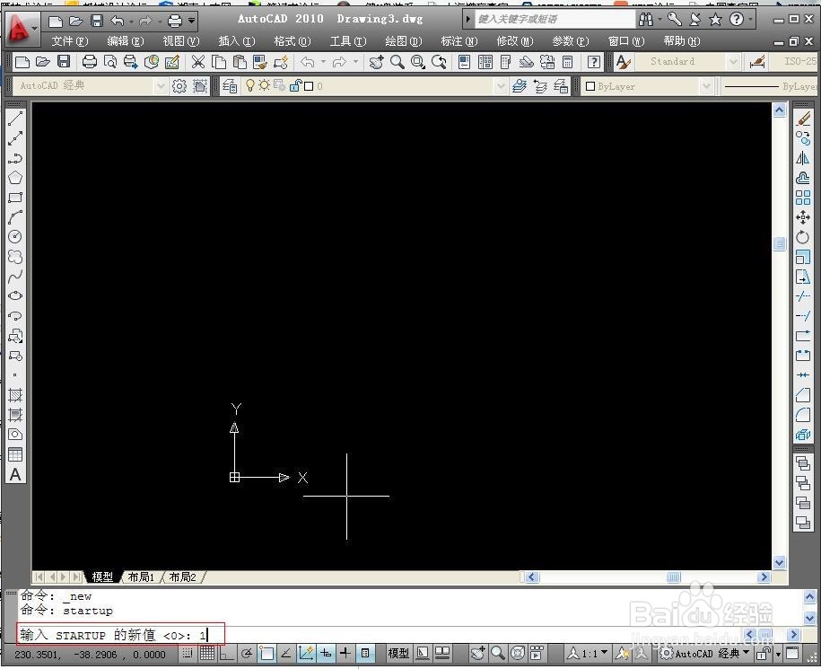Click the 模型 button in status bar
Screen dimensions: 821x669
[x=398, y=653]
